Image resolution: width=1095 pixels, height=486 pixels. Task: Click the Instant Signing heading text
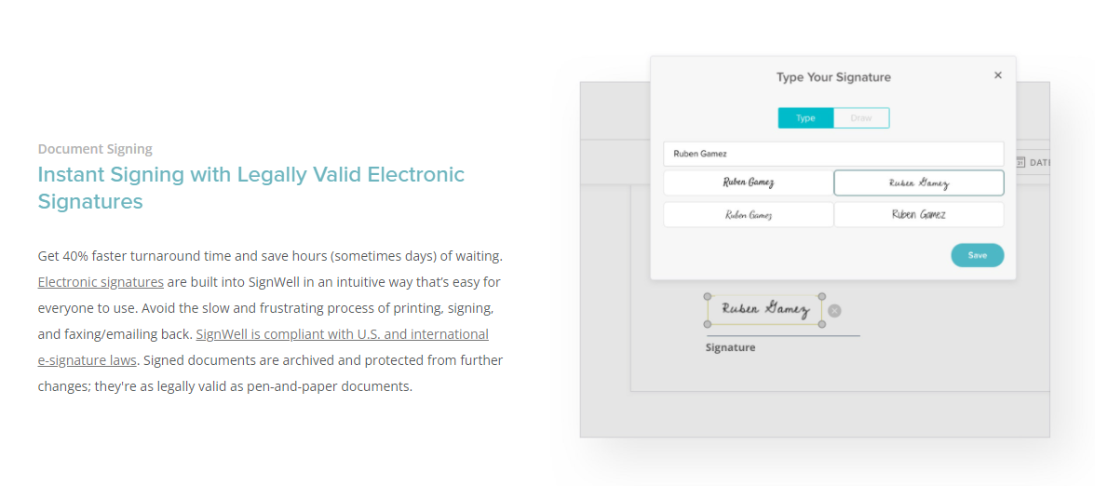tap(250, 187)
